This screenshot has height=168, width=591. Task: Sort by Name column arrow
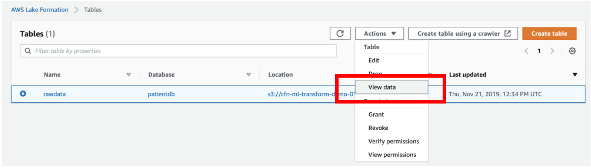point(128,75)
